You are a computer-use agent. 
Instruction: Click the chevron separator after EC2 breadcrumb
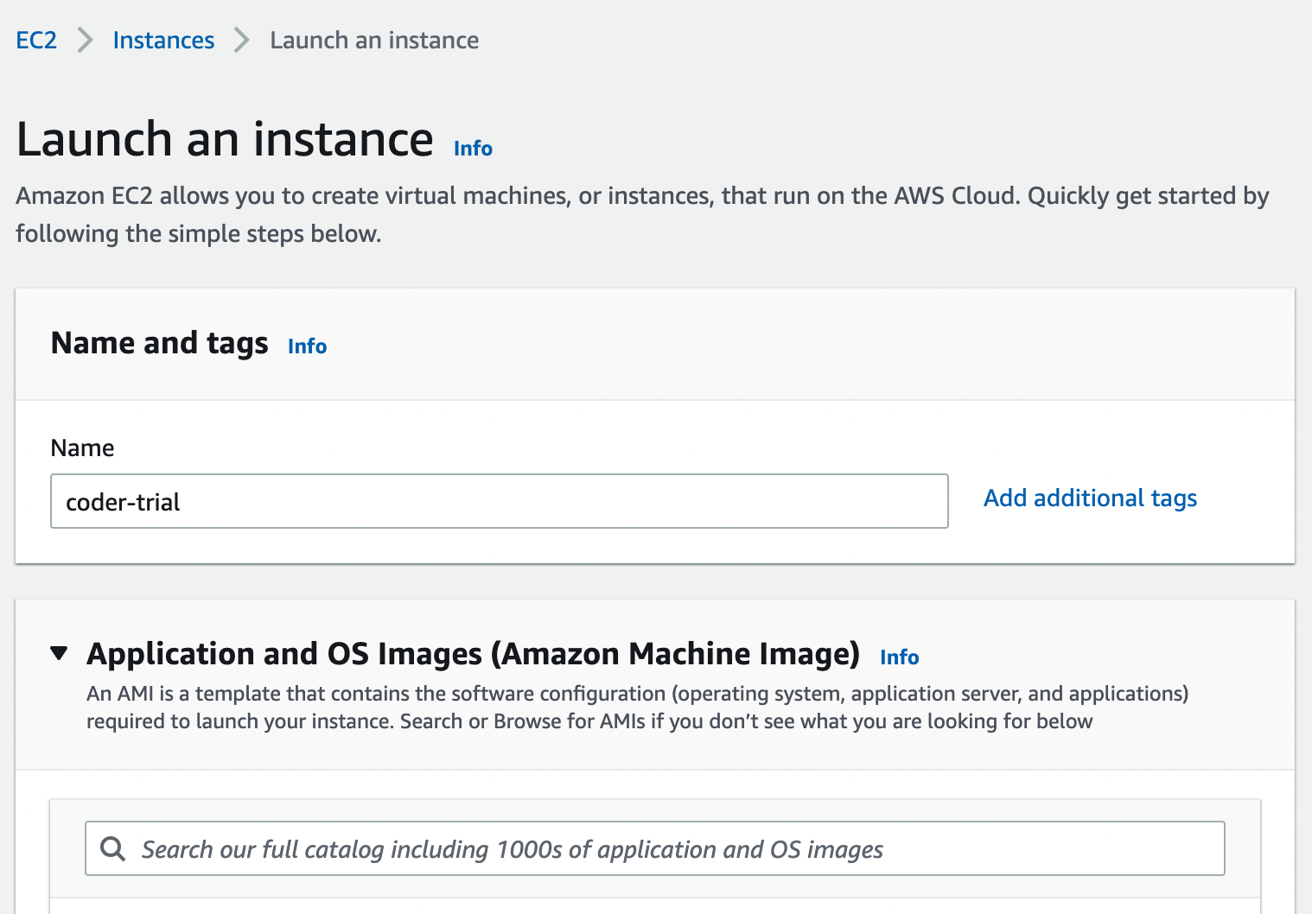coord(85,41)
